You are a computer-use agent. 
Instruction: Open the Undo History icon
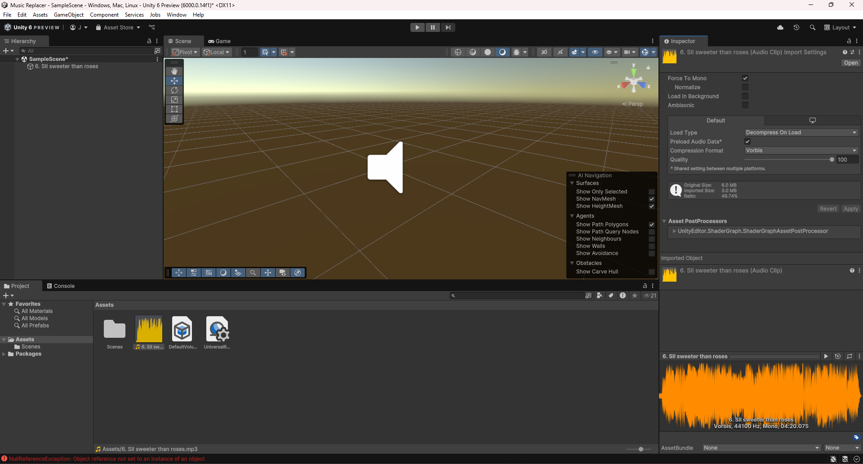coord(796,27)
